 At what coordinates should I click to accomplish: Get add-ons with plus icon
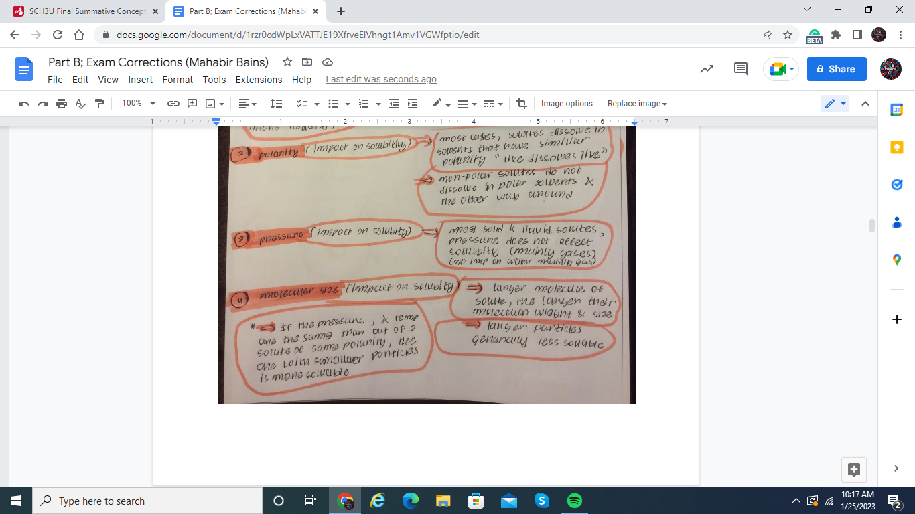coord(897,319)
